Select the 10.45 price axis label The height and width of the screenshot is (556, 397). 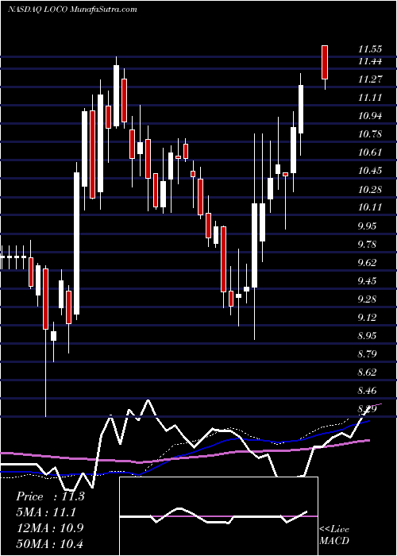point(369,171)
